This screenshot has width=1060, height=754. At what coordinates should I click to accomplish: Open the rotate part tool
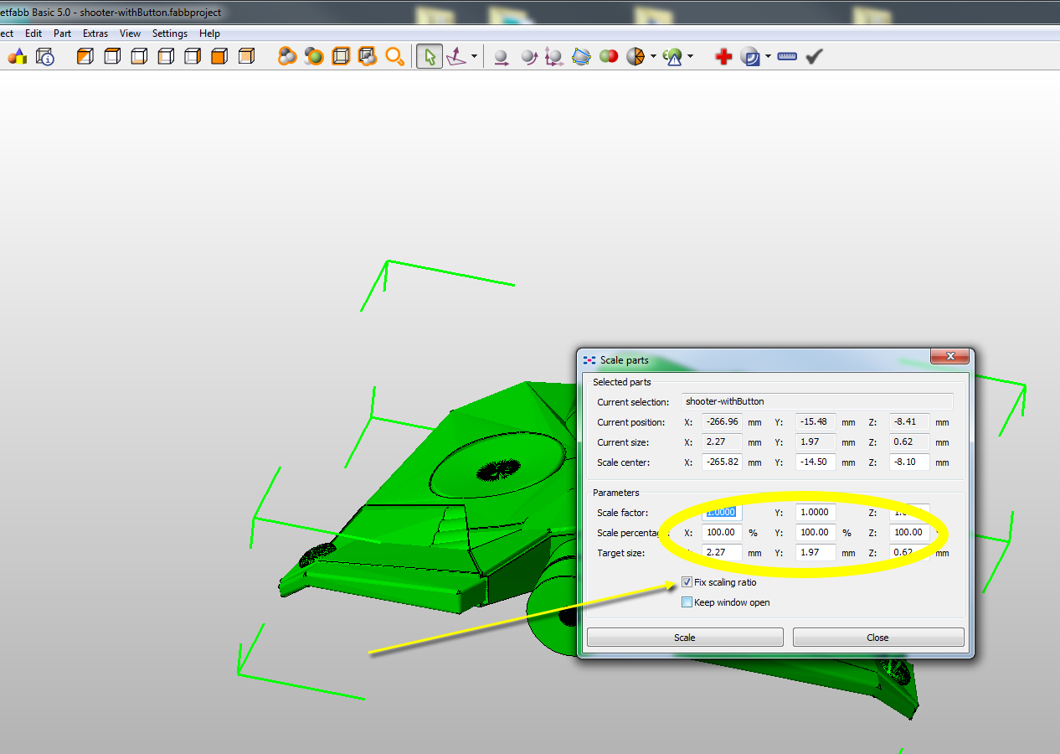(527, 56)
